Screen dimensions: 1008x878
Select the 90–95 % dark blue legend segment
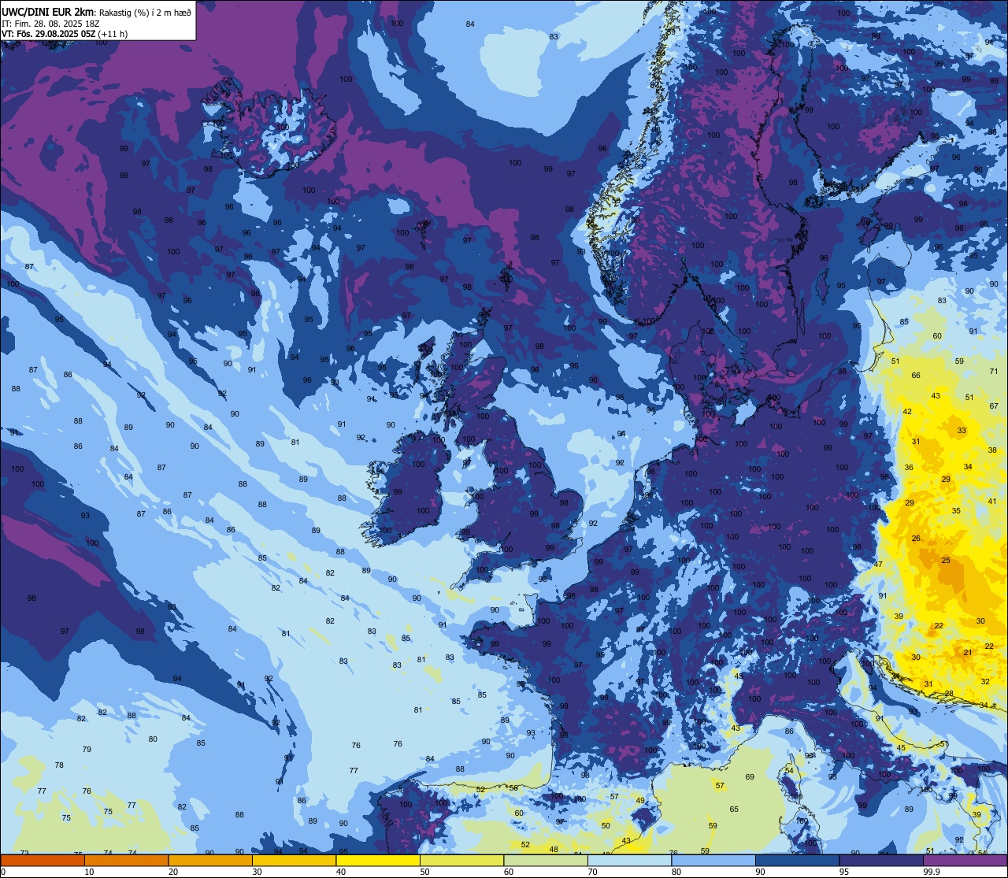[x=797, y=861]
